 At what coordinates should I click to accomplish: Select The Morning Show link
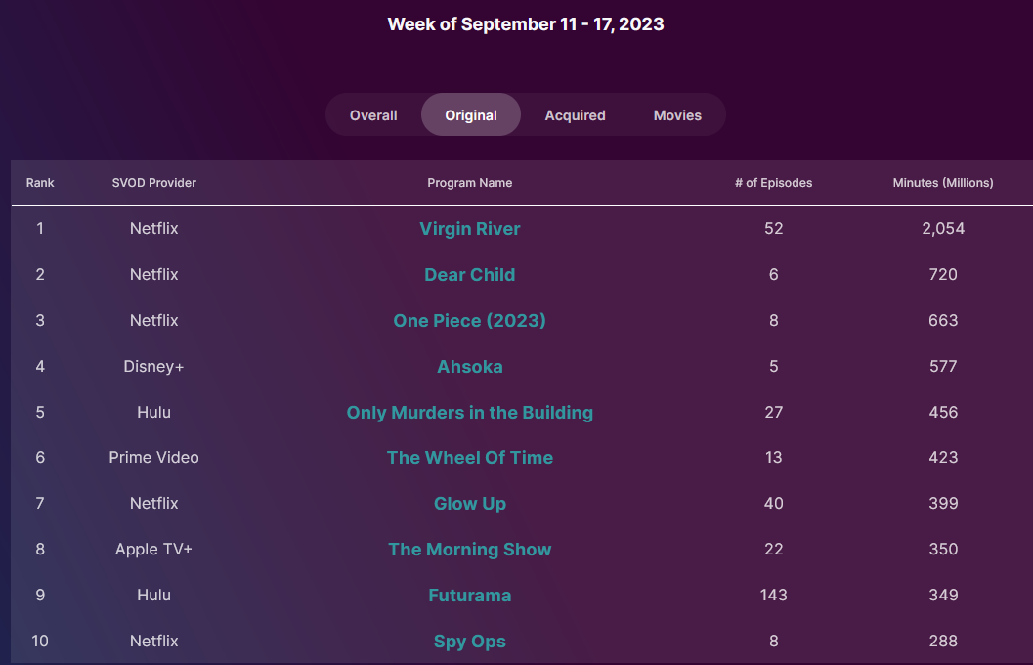point(469,550)
